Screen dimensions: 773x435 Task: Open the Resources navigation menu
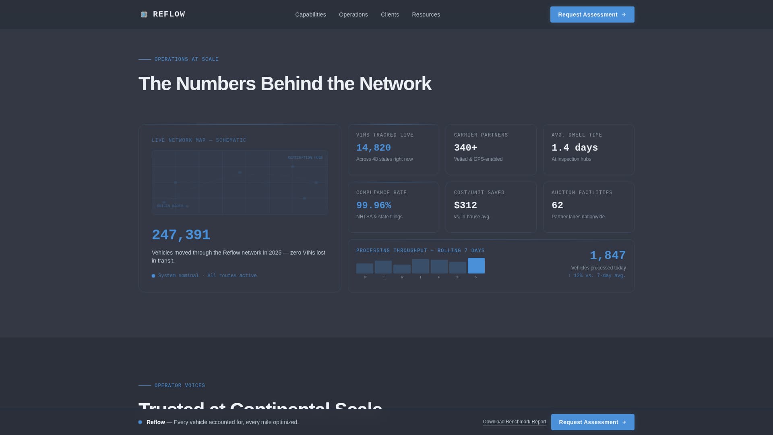426,14
